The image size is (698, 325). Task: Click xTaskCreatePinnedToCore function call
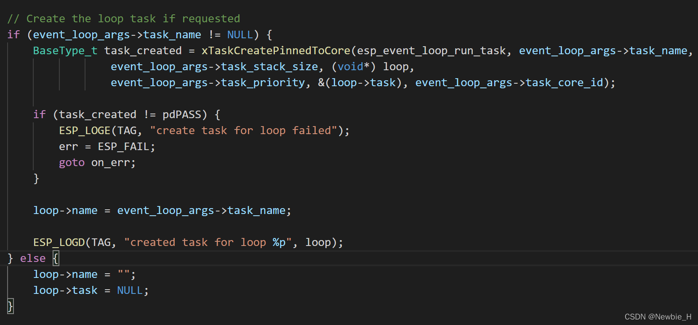click(x=276, y=51)
